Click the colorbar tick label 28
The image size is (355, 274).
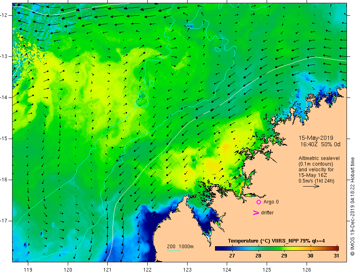[x=258, y=256]
